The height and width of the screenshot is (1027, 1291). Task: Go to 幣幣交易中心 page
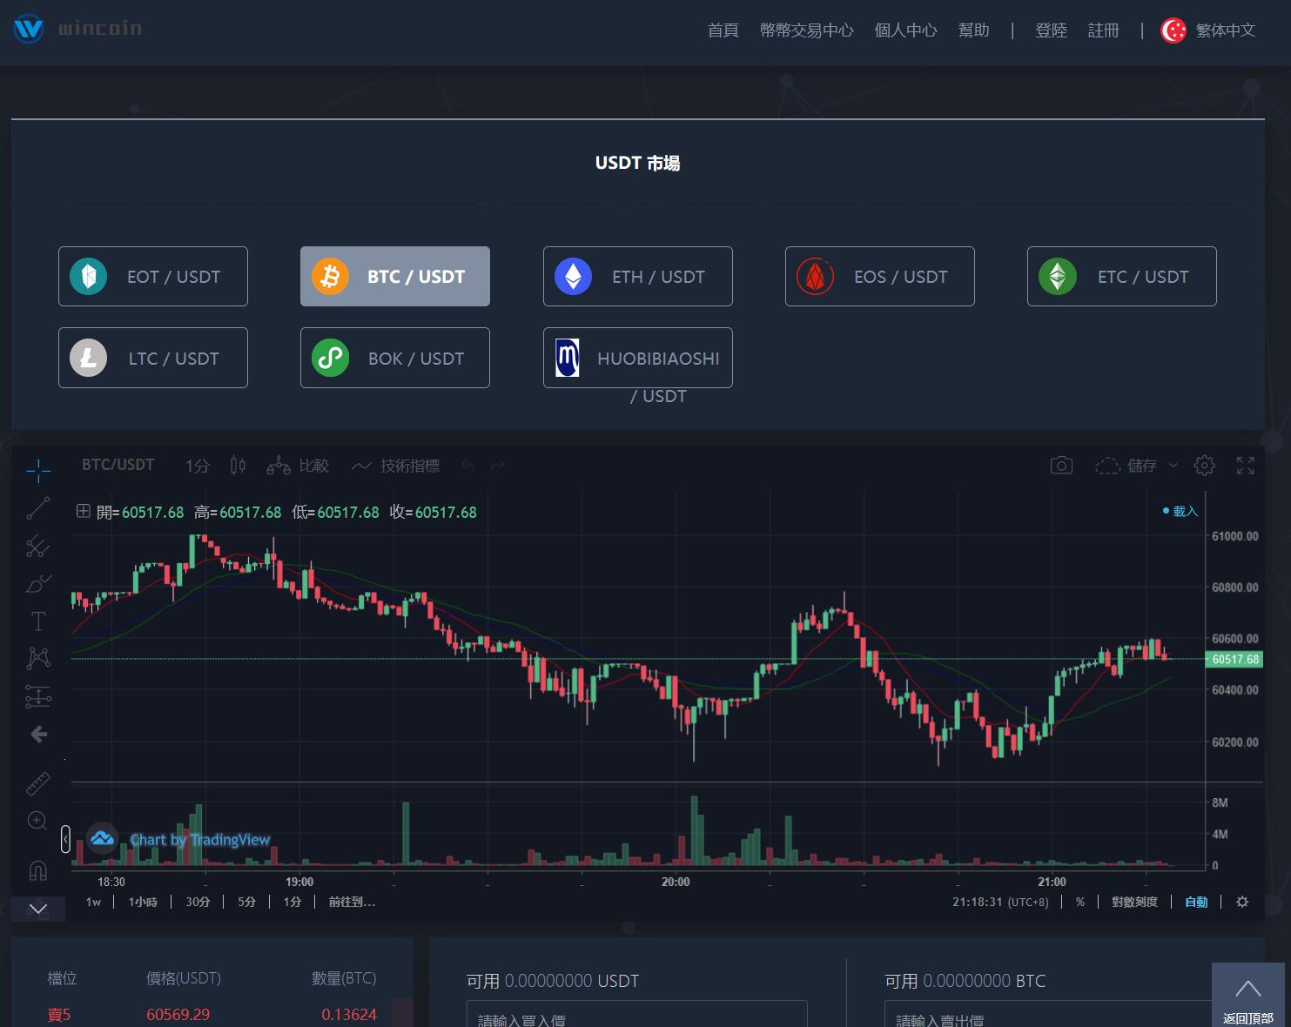click(x=806, y=30)
